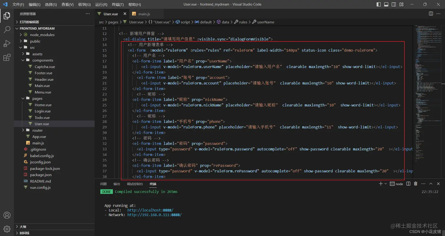Viewport: 445px width, 236px height.
Task: Open explorer panel more actions ellipsis
Action: pos(88,14)
